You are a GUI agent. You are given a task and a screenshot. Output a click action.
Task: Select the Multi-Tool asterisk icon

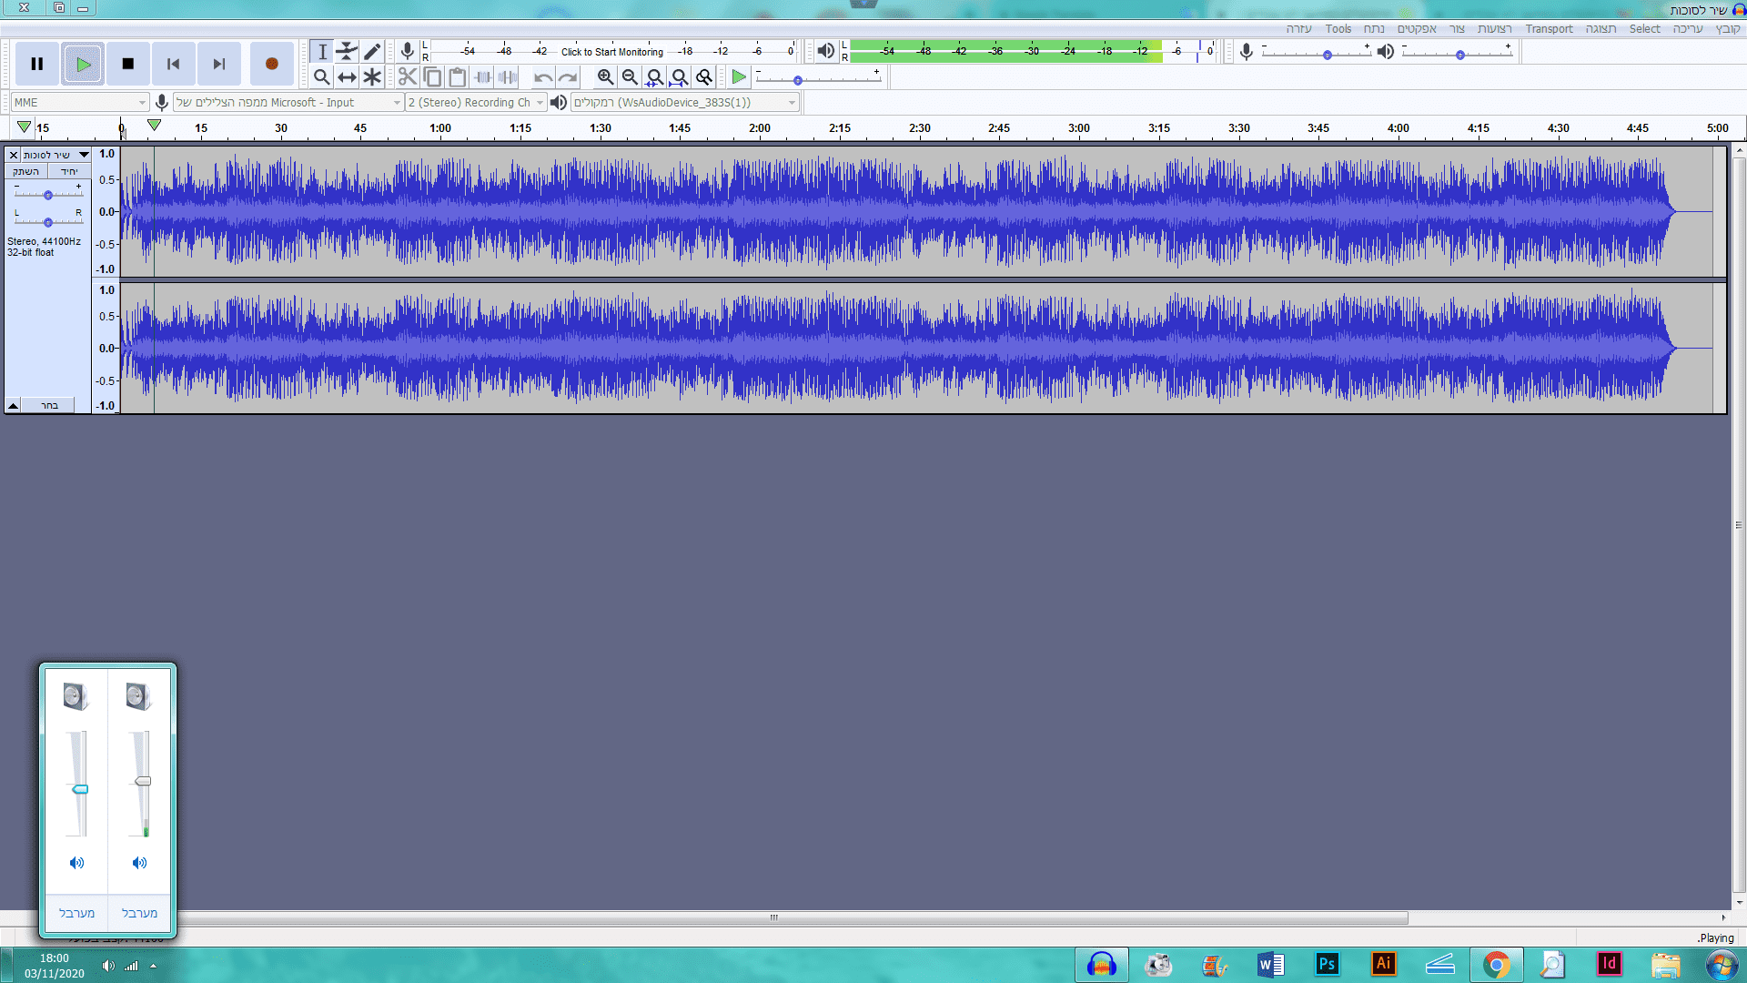pos(372,77)
